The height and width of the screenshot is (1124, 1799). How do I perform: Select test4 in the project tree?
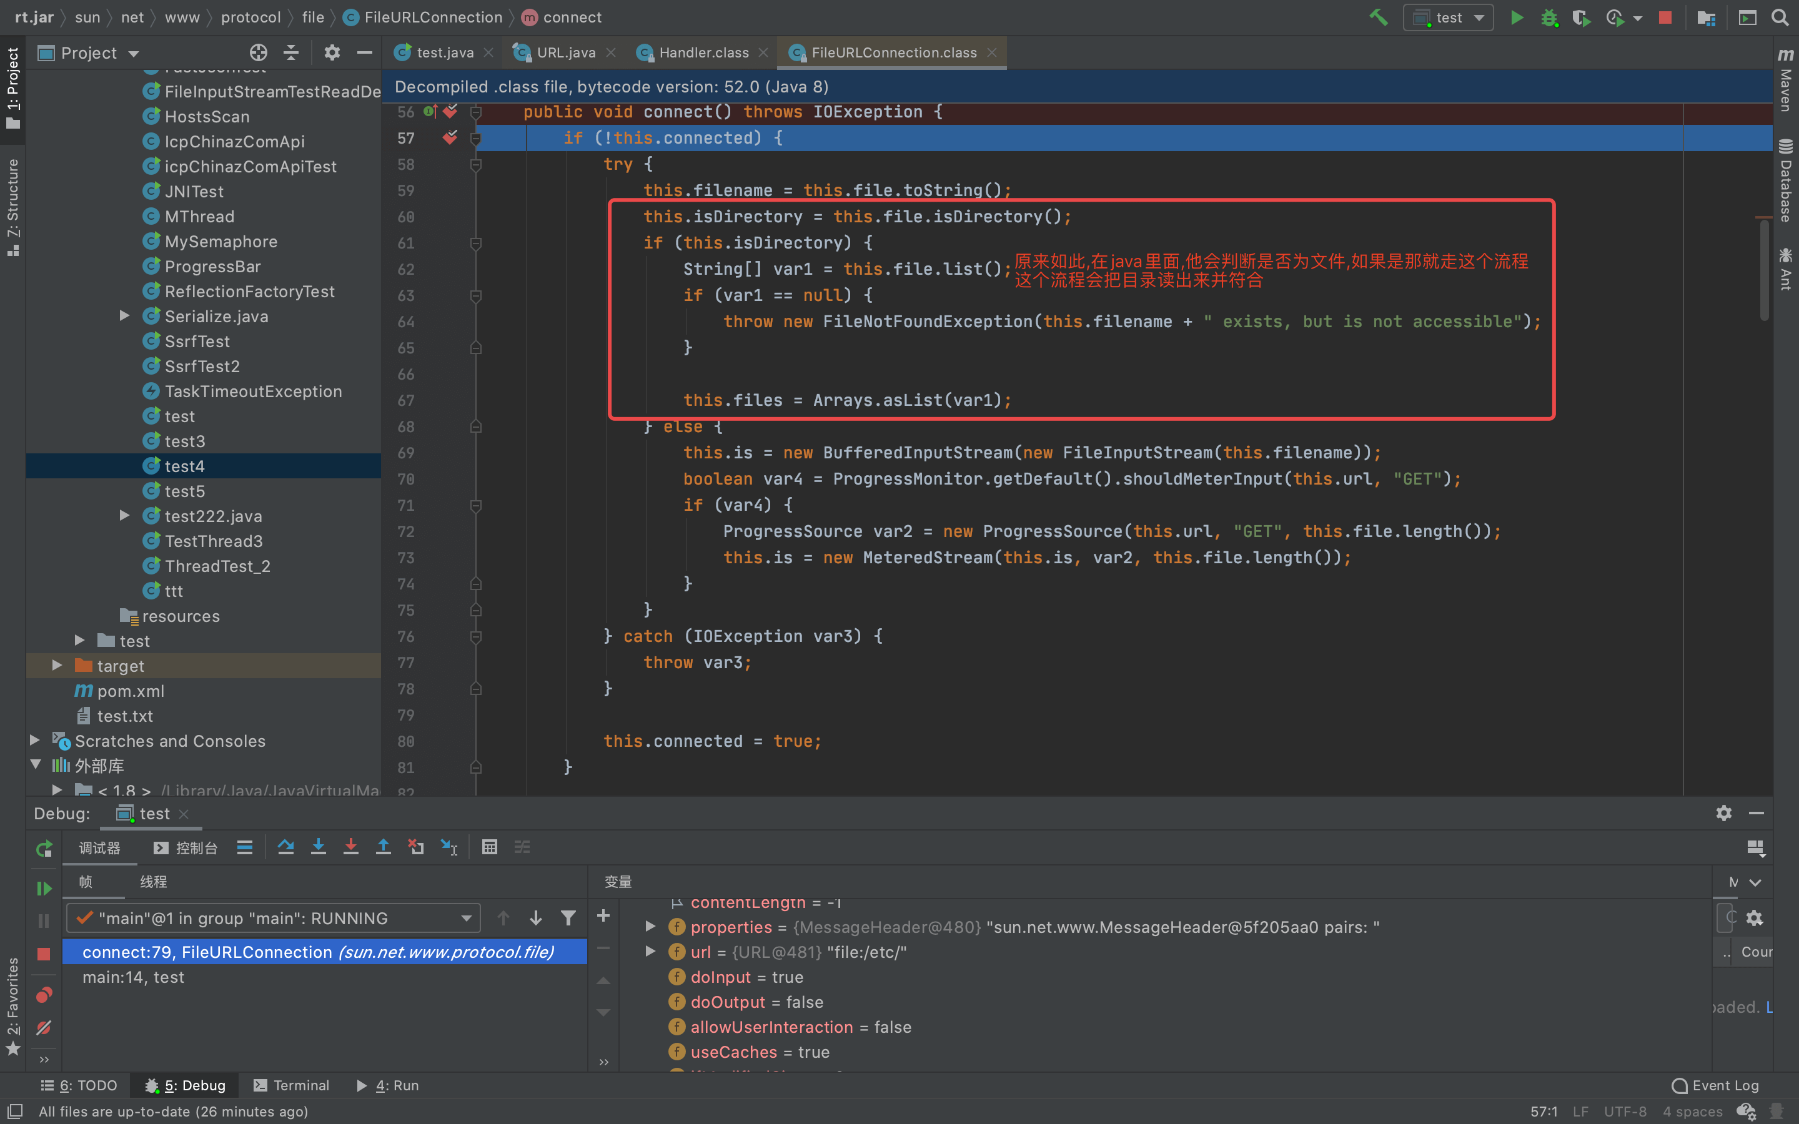point(204,466)
